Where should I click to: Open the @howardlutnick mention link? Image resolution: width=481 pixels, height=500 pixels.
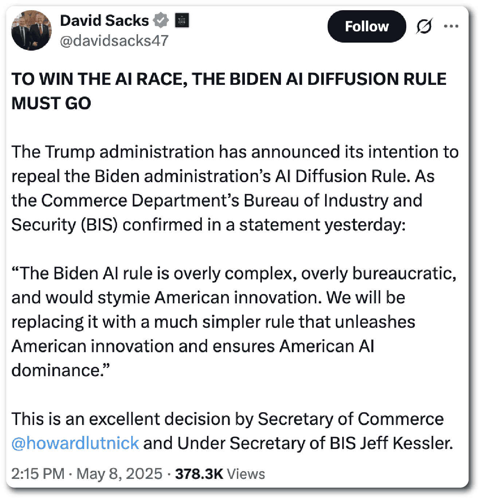75,443
